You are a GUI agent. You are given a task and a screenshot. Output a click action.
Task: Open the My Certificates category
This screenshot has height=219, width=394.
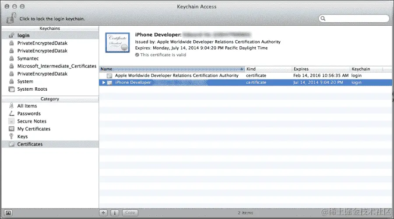click(x=50, y=129)
